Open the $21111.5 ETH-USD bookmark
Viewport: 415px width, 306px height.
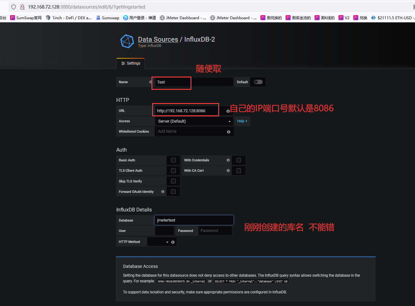tap(393, 18)
